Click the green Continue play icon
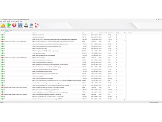 (x=9, y=25)
